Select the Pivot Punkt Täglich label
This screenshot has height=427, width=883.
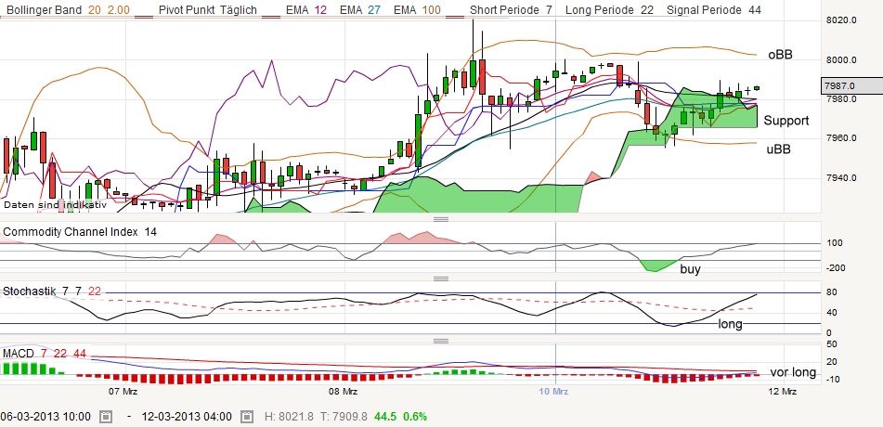click(208, 10)
